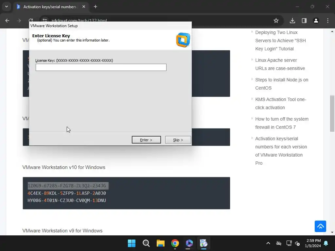
Task: Click the scrollbar down arrow
Action: click(x=332, y=232)
